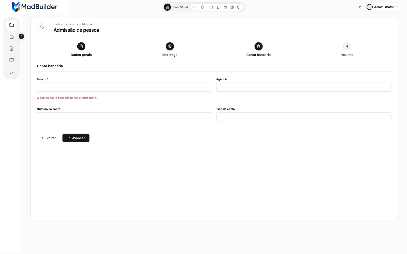407x254 pixels.
Task: Click into the Número da conta field
Action: 124,117
